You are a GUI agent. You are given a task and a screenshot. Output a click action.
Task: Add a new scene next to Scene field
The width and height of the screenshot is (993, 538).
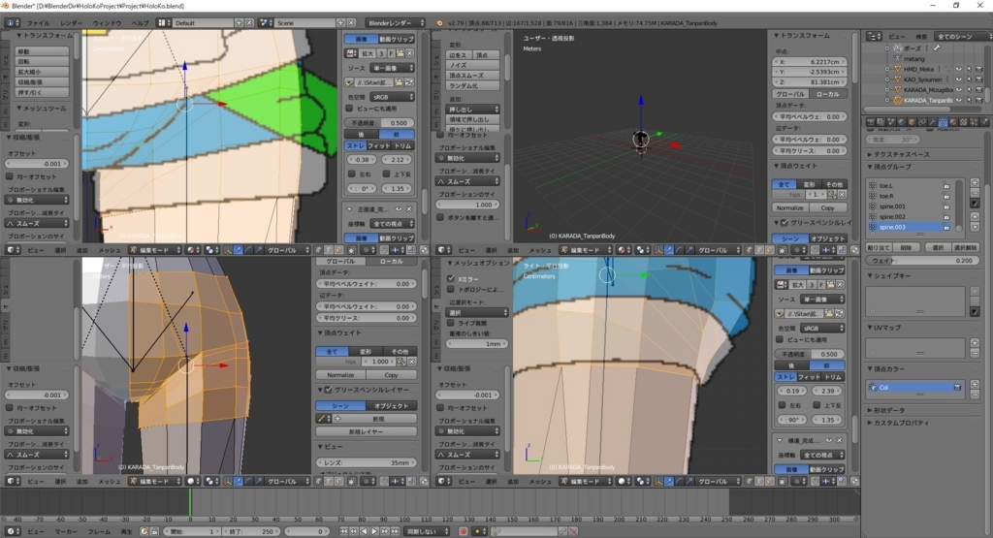340,23
